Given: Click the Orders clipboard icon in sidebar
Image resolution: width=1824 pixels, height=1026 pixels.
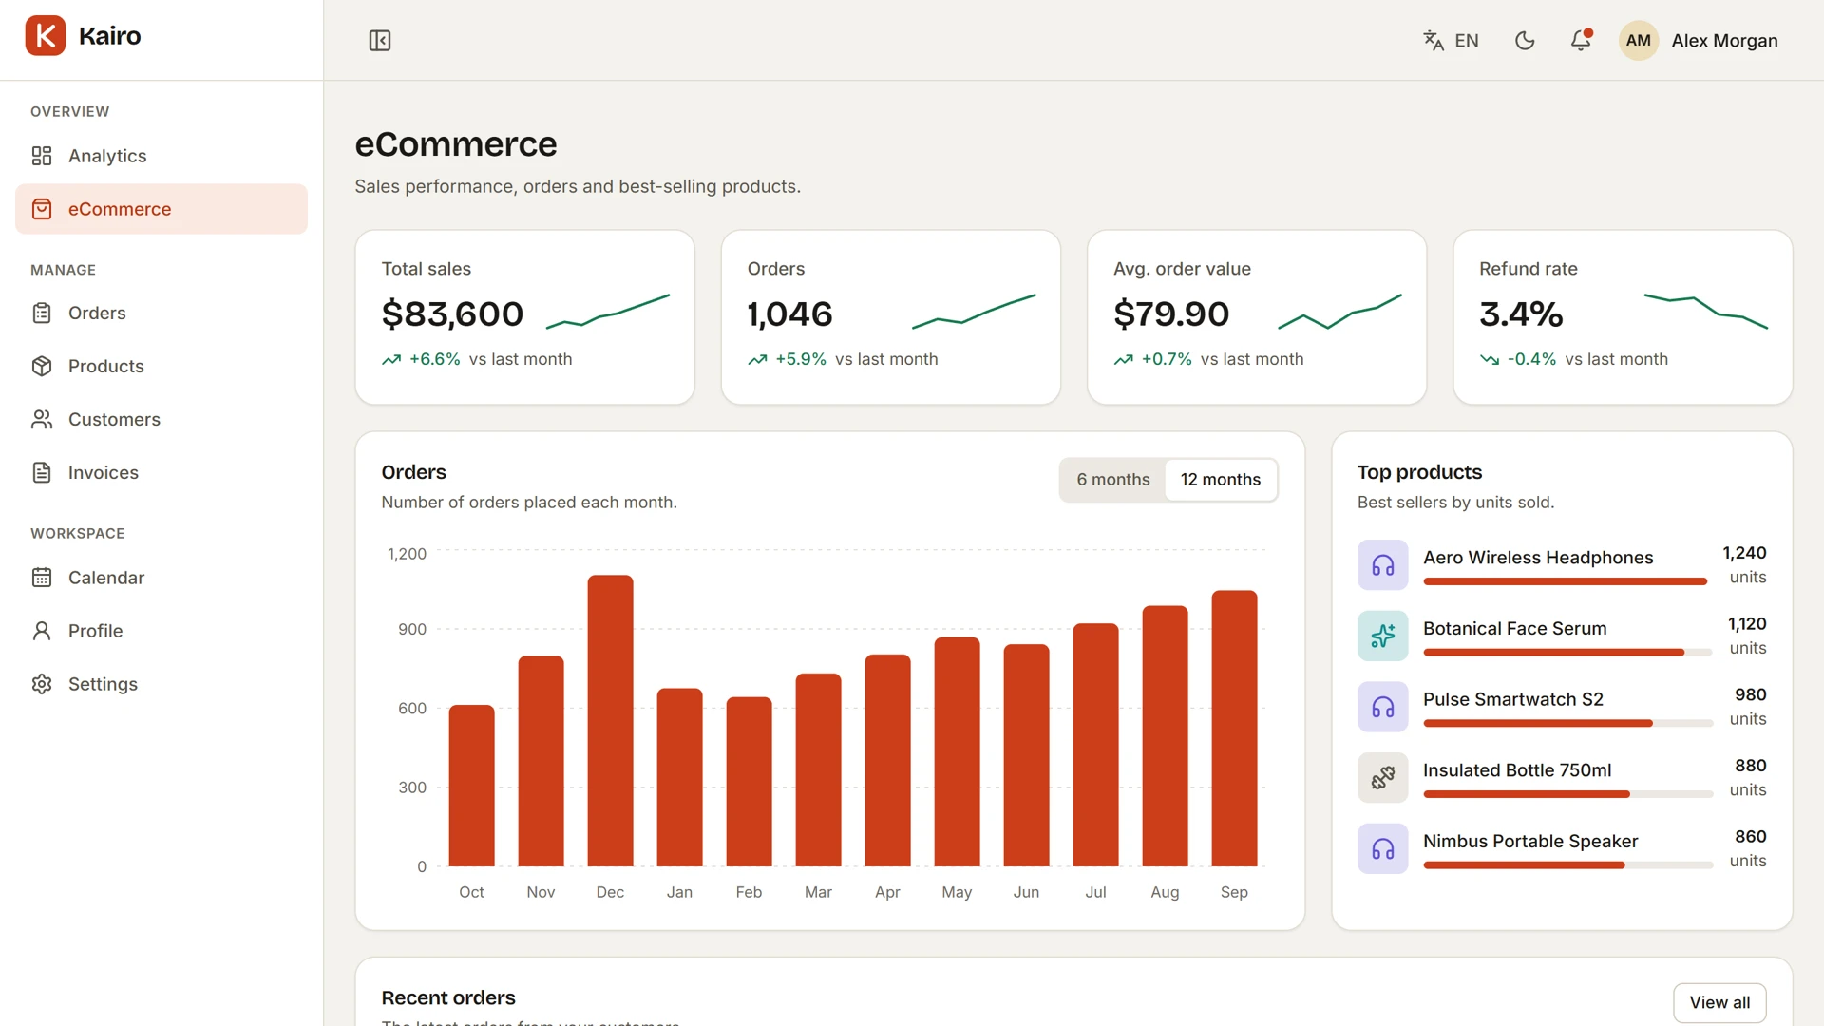Looking at the screenshot, I should (x=42, y=313).
